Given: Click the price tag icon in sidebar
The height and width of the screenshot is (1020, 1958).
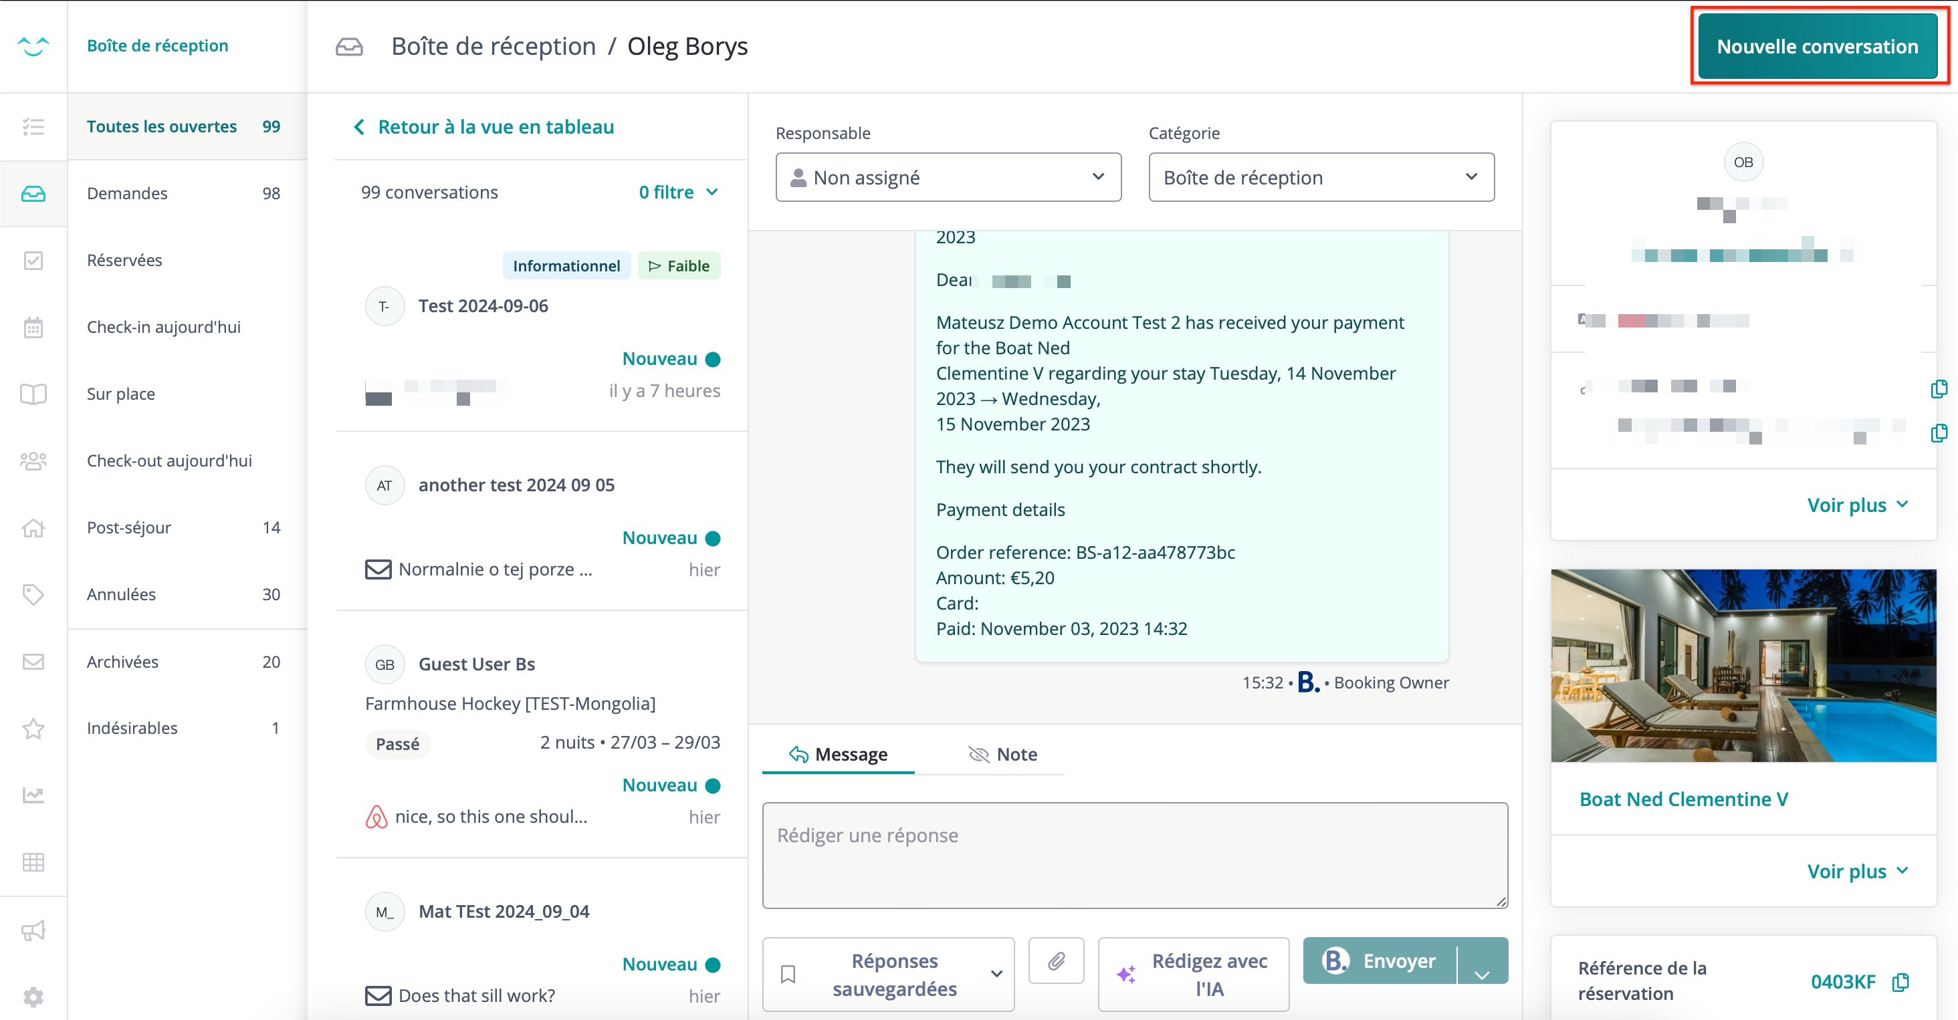Looking at the screenshot, I should pyautogui.click(x=33, y=595).
